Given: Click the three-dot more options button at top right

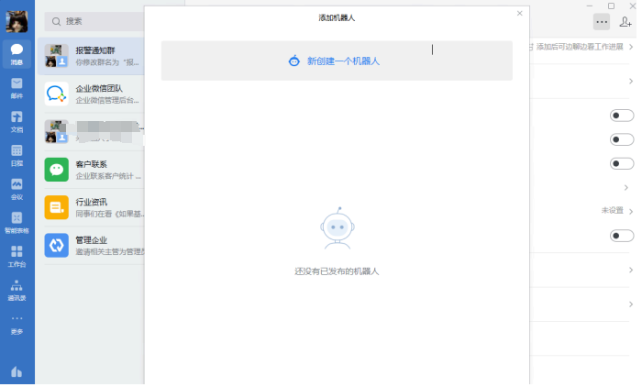Looking at the screenshot, I should (x=602, y=21).
